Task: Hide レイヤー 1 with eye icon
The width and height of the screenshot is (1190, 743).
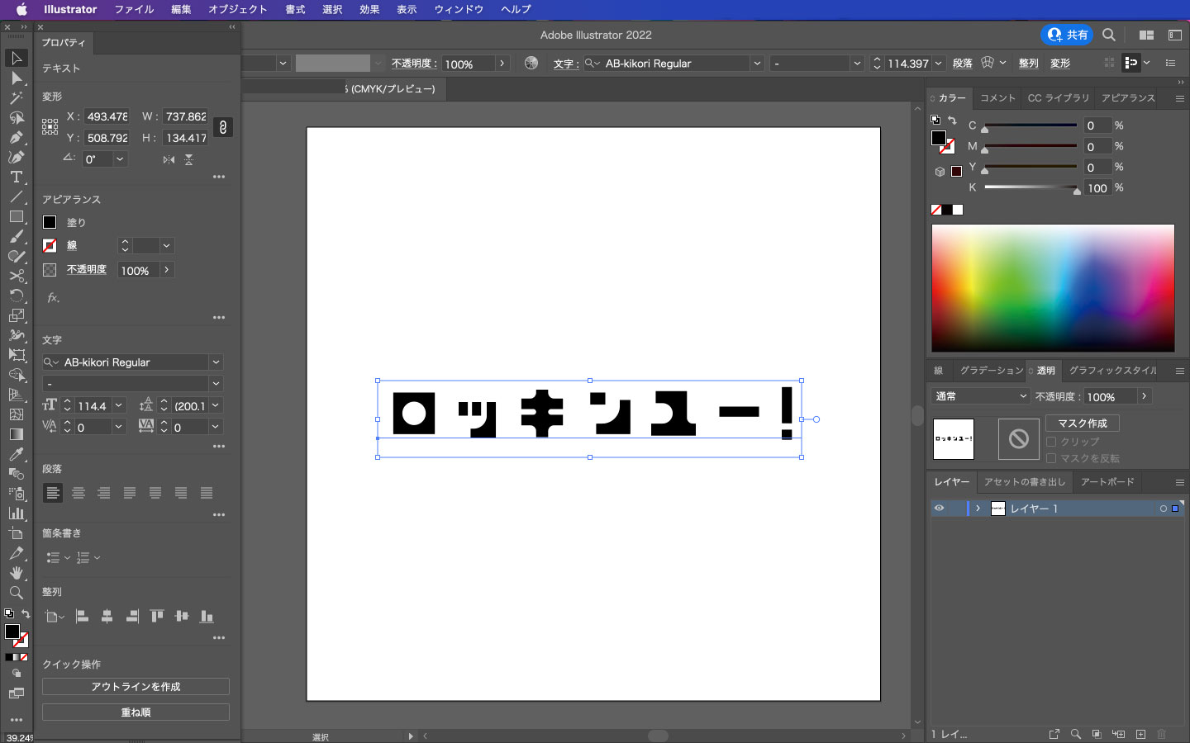Action: click(x=939, y=509)
